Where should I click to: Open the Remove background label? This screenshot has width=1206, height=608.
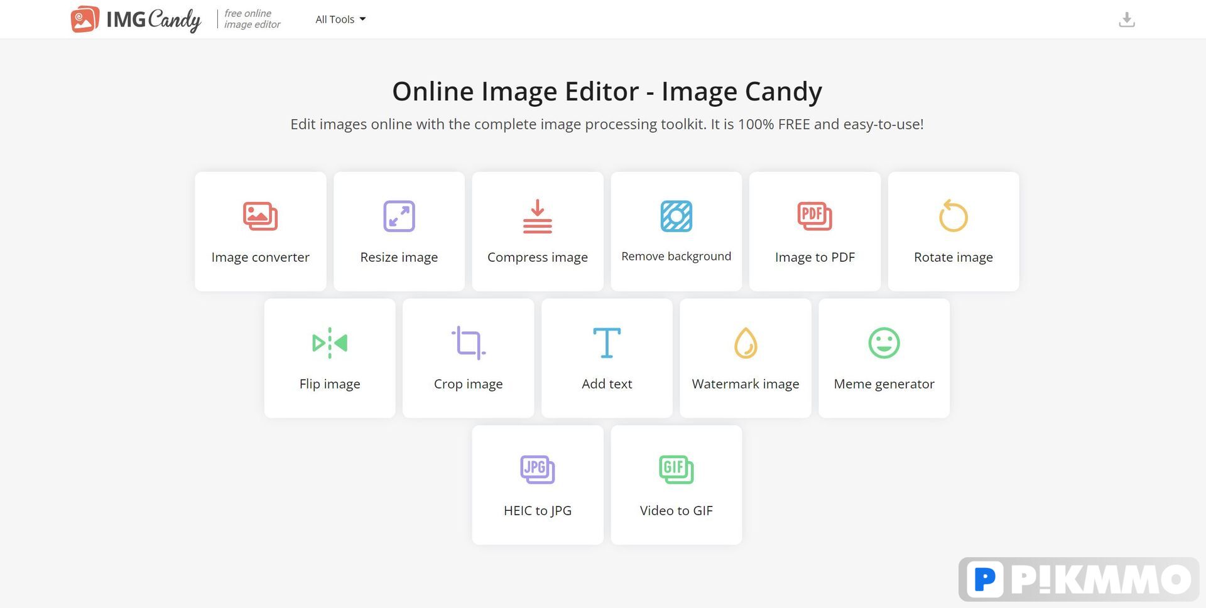(676, 256)
